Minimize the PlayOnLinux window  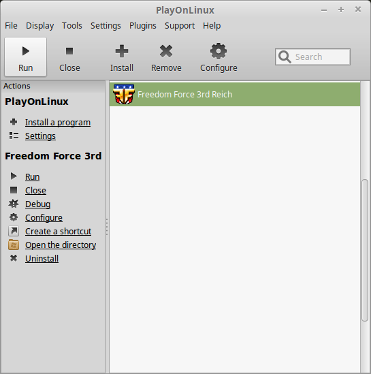324,10
